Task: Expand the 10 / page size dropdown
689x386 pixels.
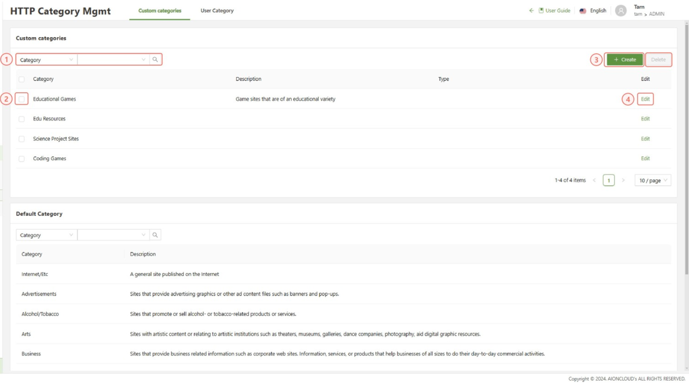Action: (x=652, y=180)
